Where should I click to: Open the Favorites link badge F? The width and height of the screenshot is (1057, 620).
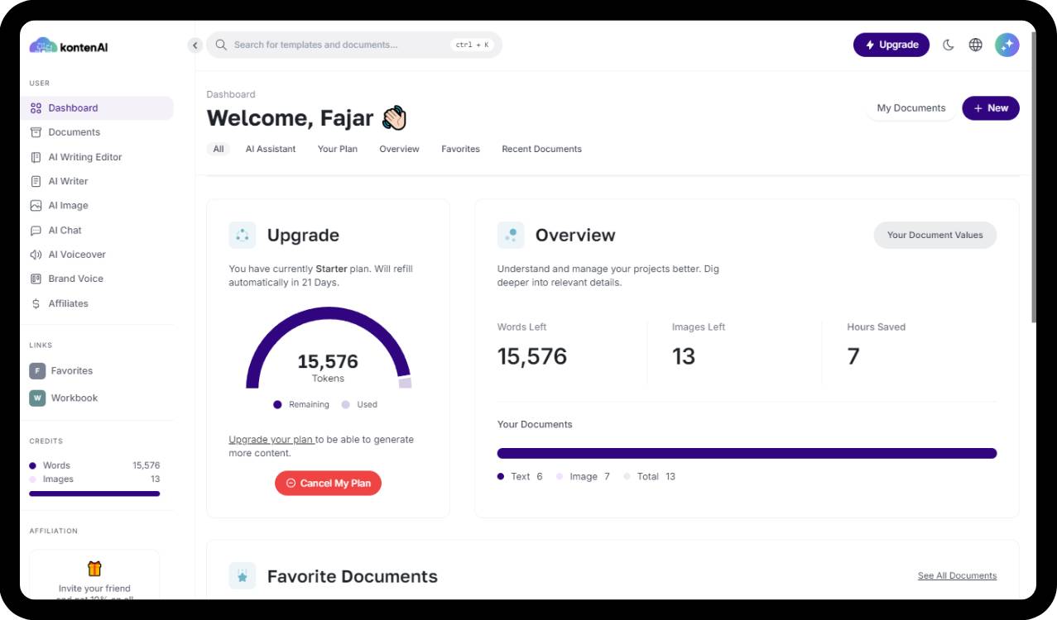37,371
